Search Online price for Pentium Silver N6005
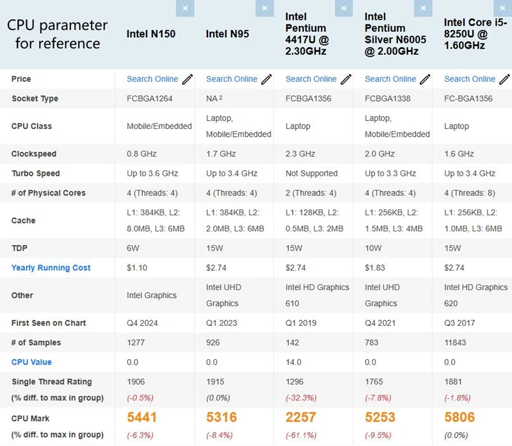 click(390, 79)
